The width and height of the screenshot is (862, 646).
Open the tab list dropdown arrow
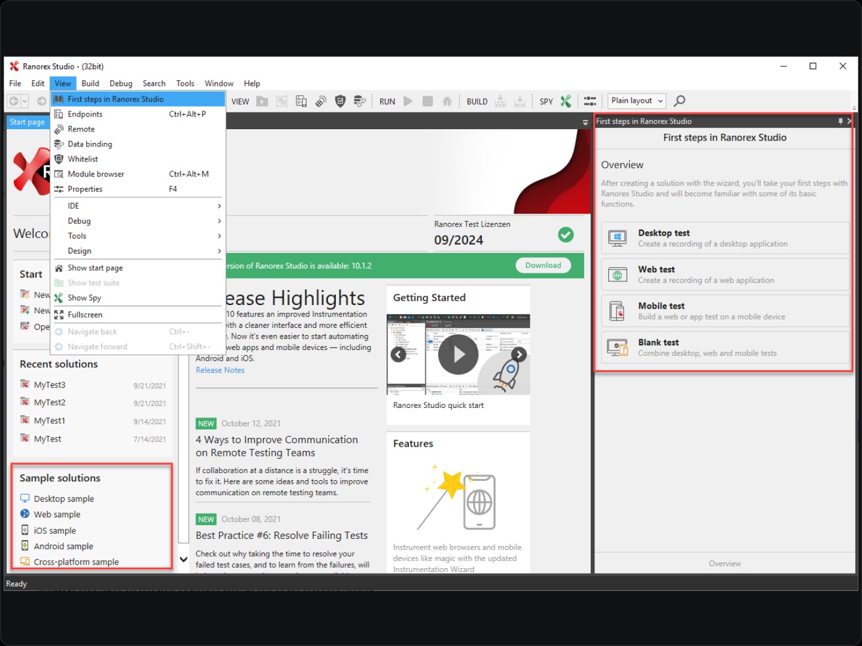(x=585, y=122)
